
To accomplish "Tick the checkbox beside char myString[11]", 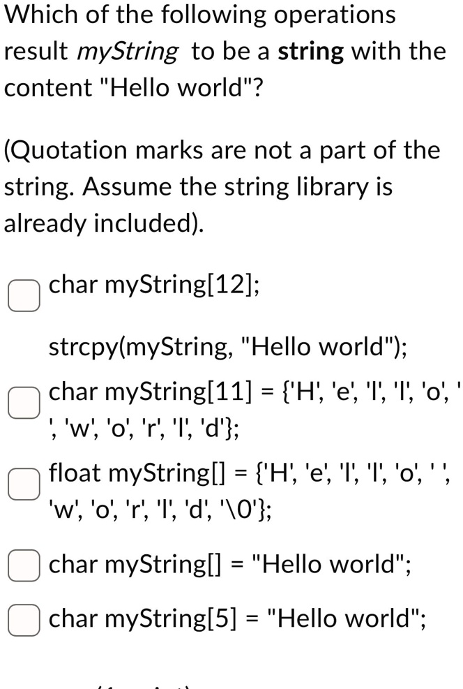I will [24, 402].
